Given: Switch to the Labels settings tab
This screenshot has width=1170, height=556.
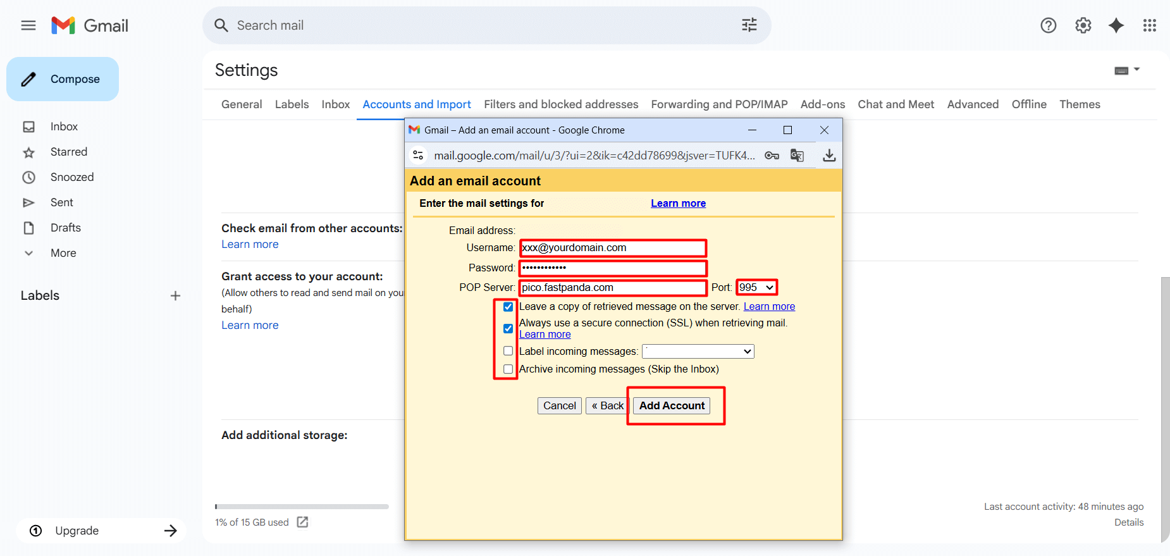Looking at the screenshot, I should [292, 104].
